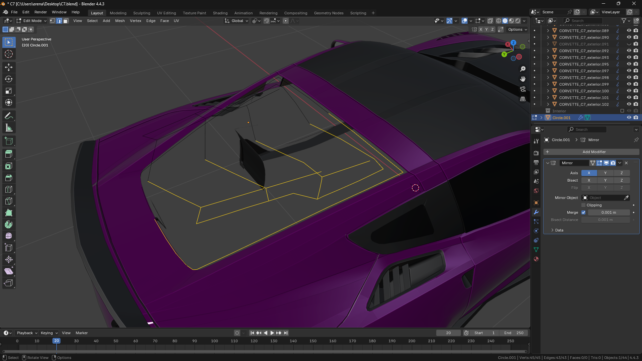This screenshot has width=642, height=361.
Task: Click the Add Modifier button
Action: point(591,152)
